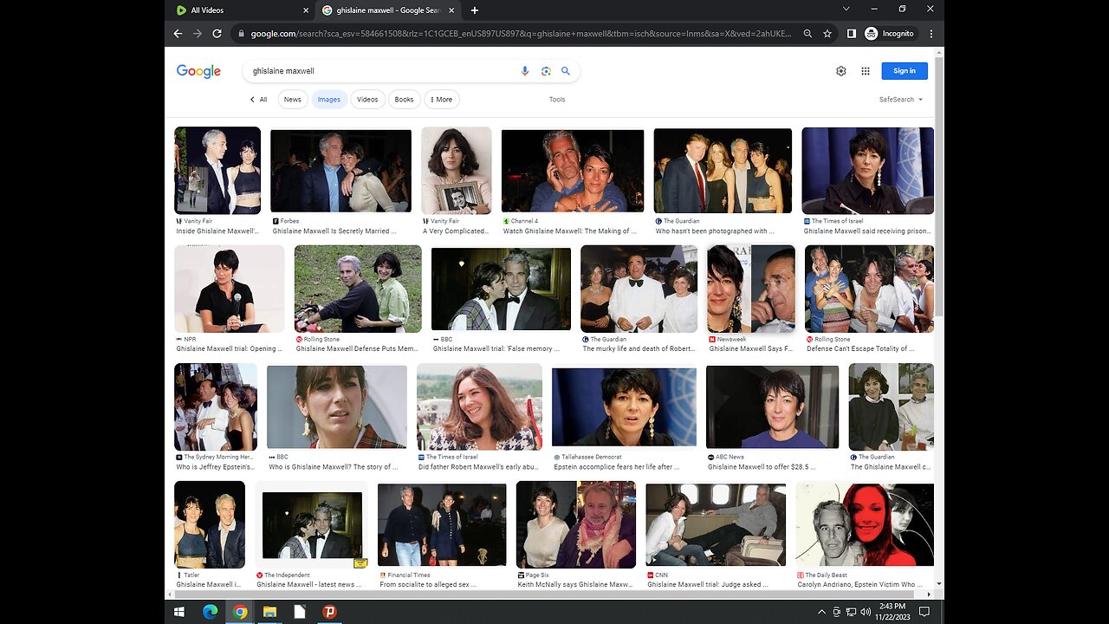Open Google Lens image search icon
The height and width of the screenshot is (624, 1109).
[546, 71]
